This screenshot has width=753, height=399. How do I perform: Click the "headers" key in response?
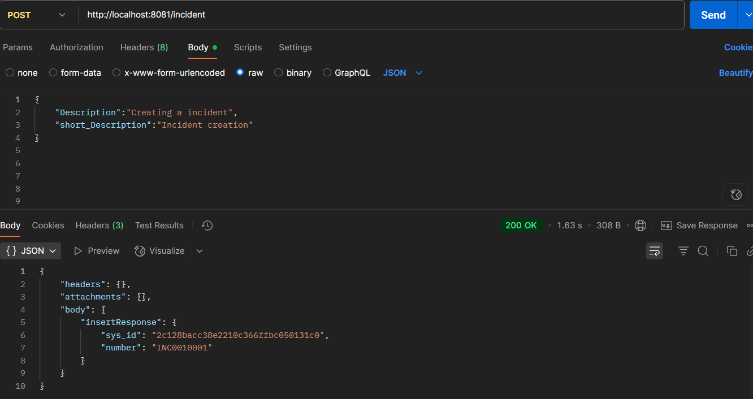(83, 284)
